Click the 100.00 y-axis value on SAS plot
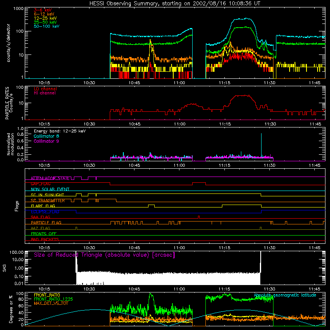 16,252
